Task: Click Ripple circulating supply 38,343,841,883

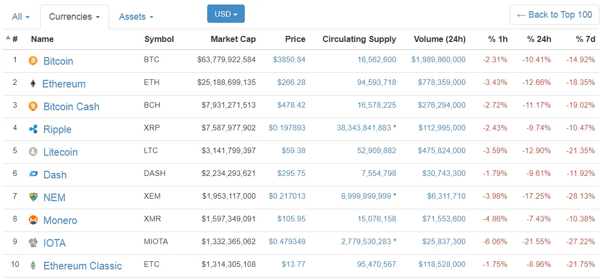Action: pos(364,128)
